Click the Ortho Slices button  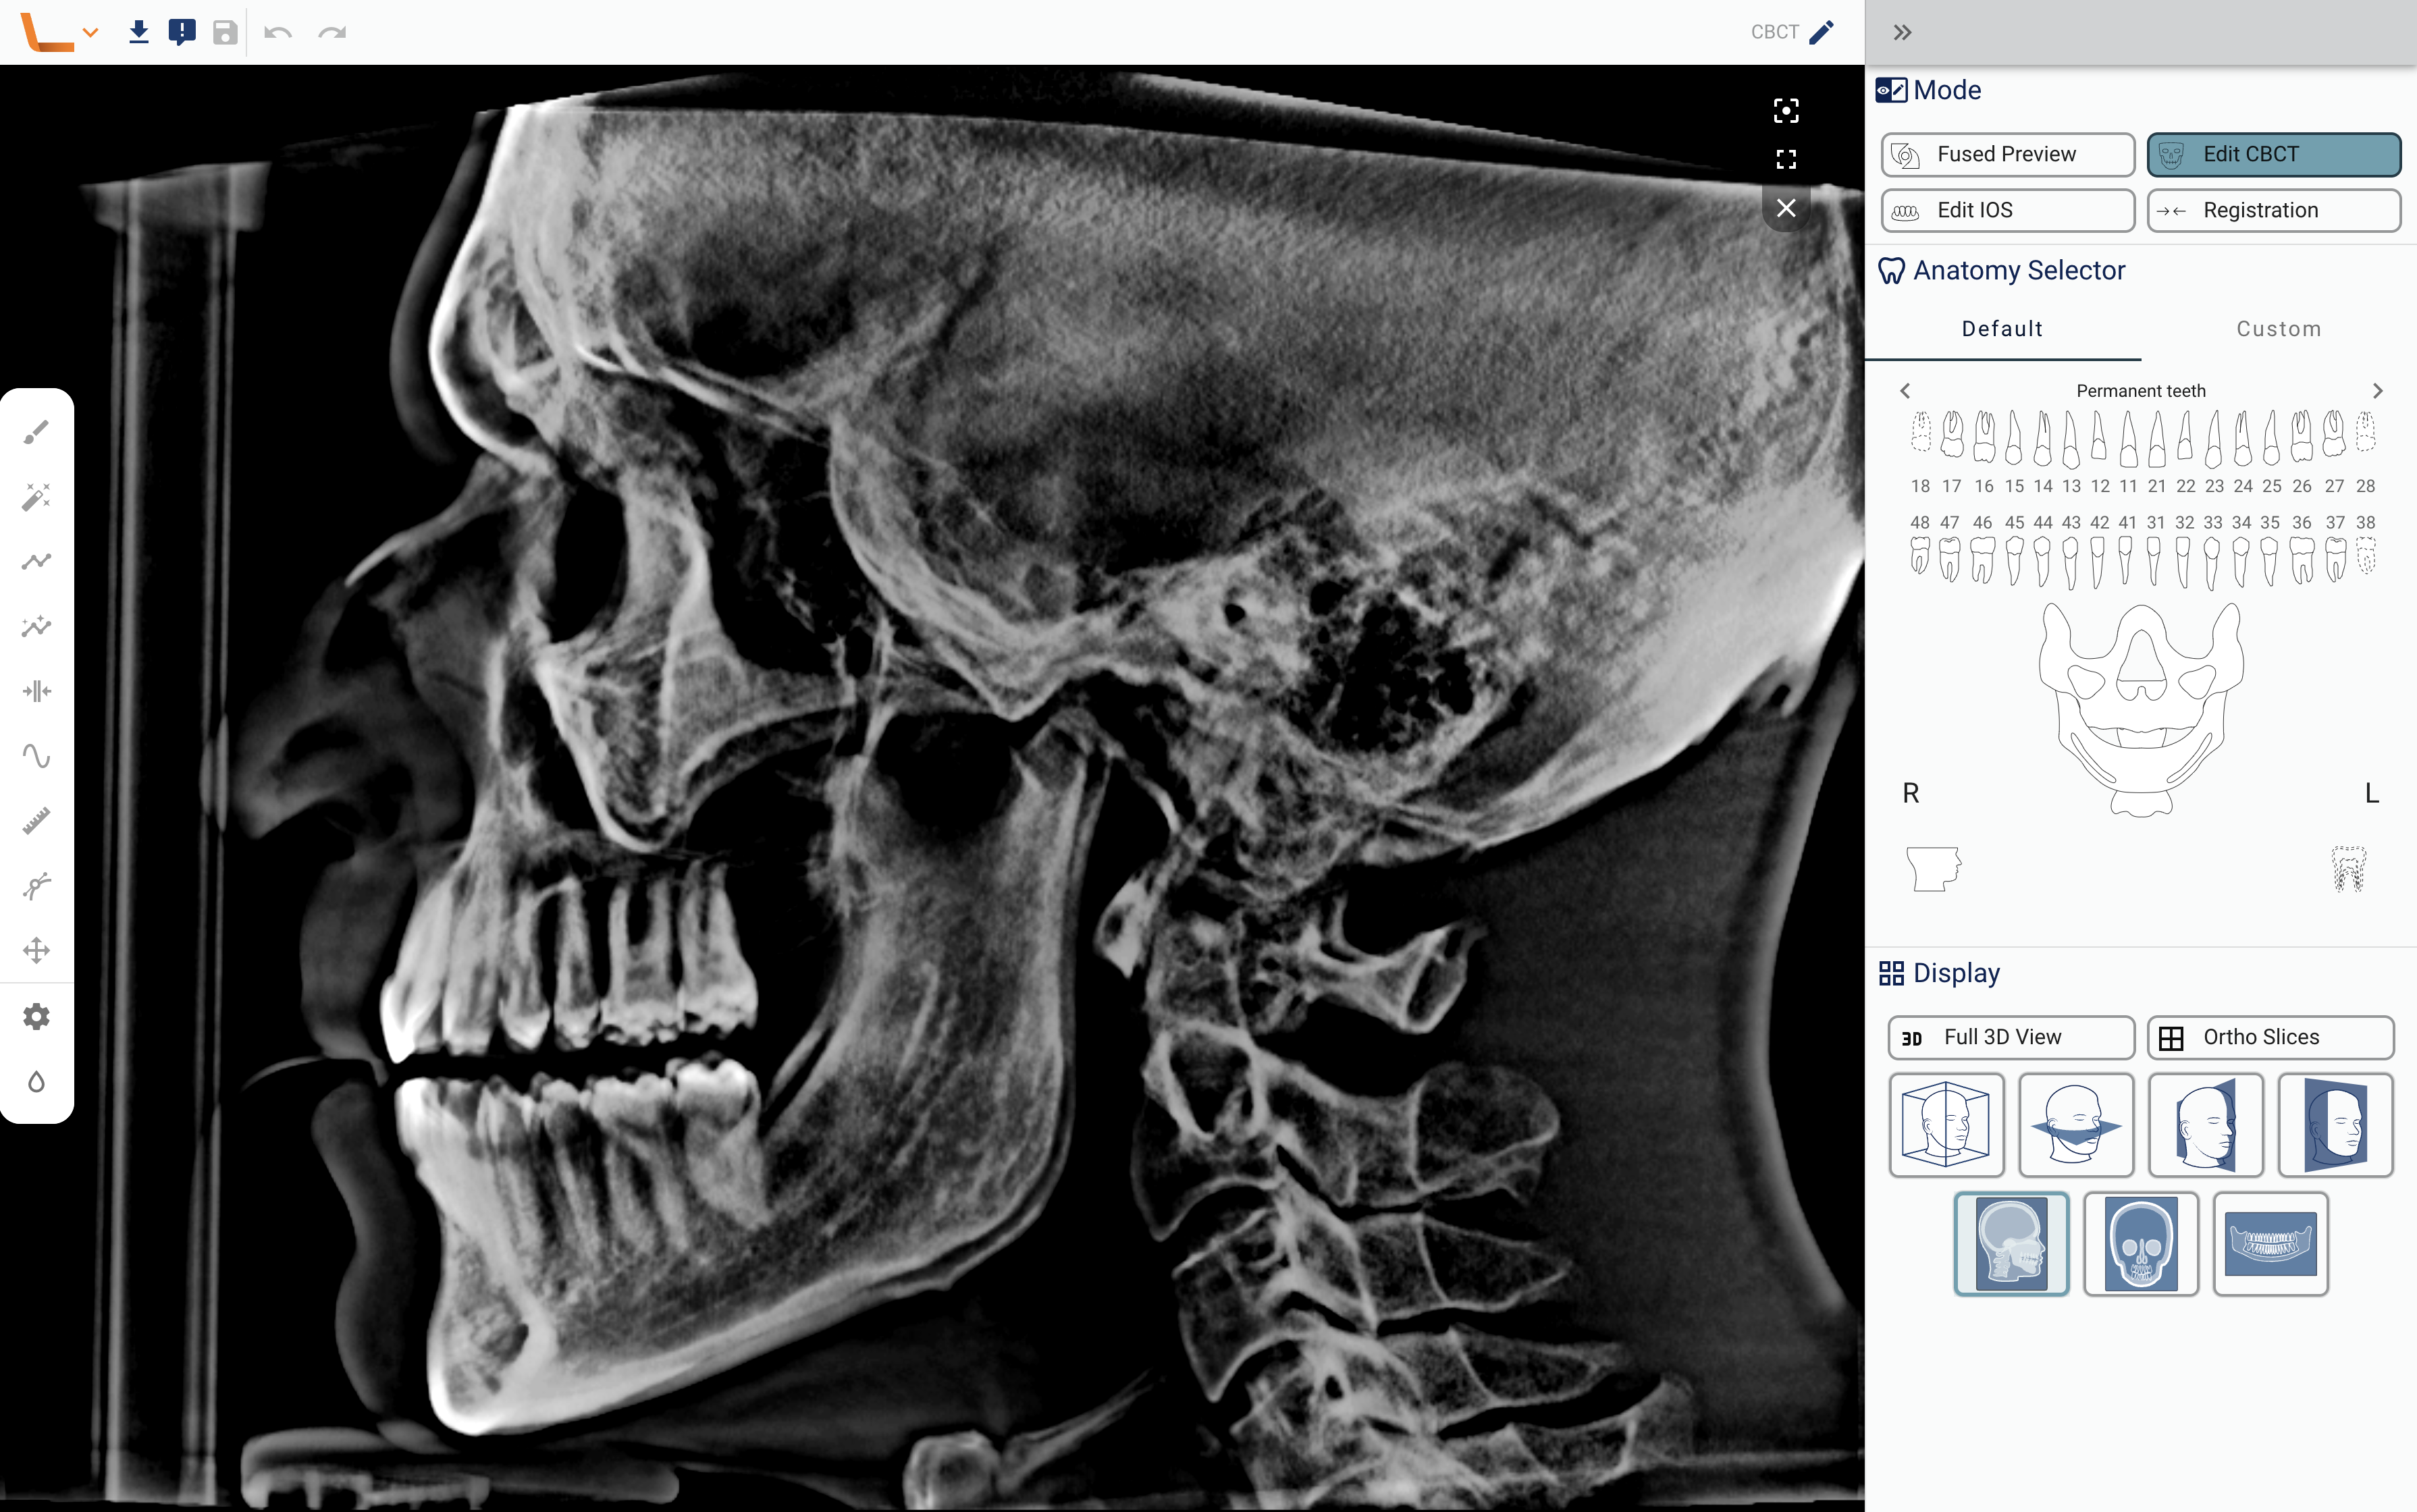tap(2270, 1037)
